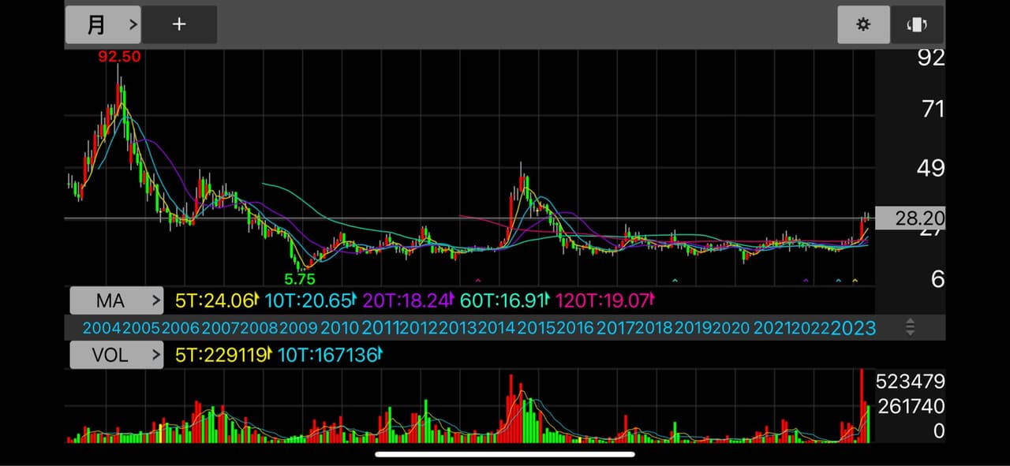Tap the 5.75 low price label

(300, 279)
